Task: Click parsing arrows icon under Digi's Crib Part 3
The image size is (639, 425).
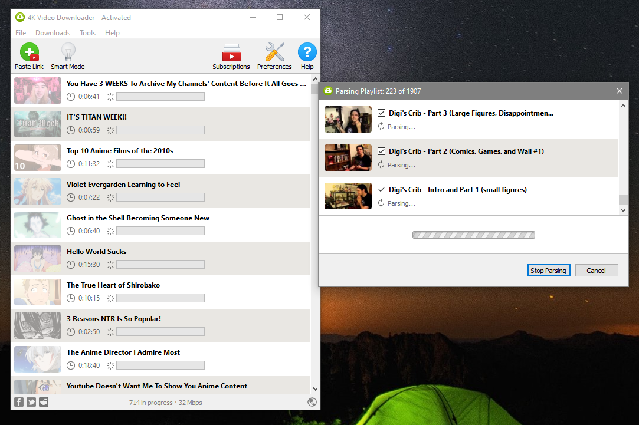Action: click(381, 127)
